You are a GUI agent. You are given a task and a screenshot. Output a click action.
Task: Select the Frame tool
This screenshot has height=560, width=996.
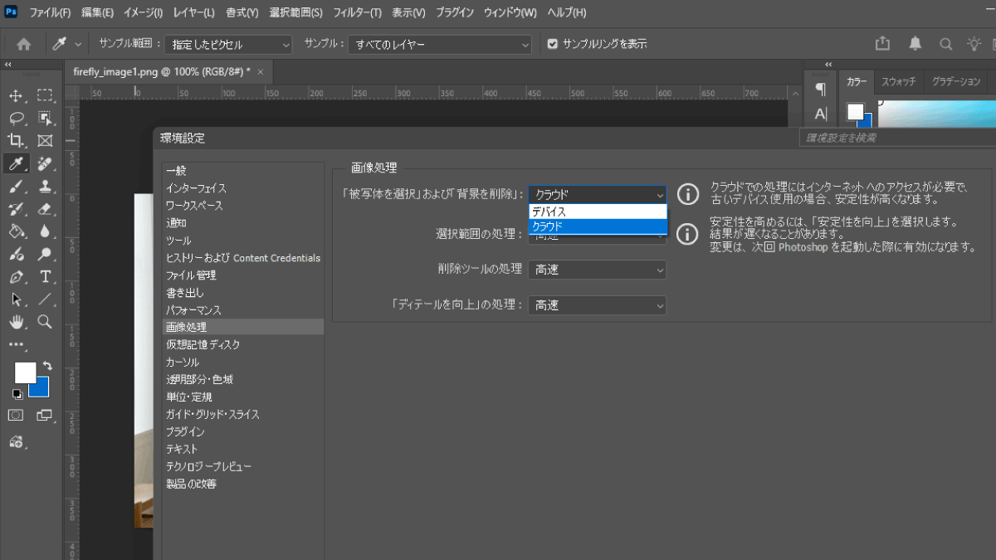tap(45, 140)
